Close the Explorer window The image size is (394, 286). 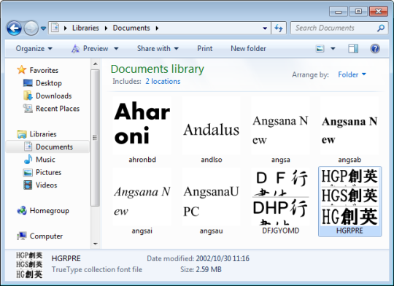click(379, 12)
